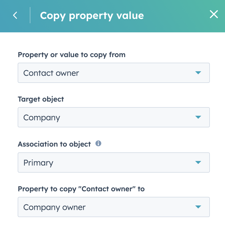Click the Primary dropdown chevron

[199, 163]
